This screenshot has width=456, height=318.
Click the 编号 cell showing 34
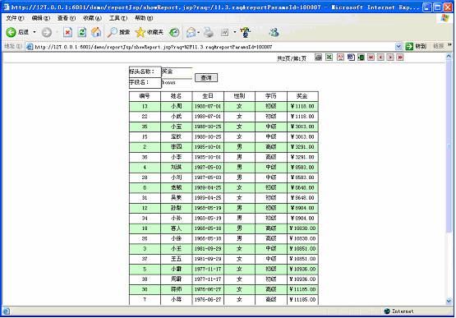tap(145, 219)
